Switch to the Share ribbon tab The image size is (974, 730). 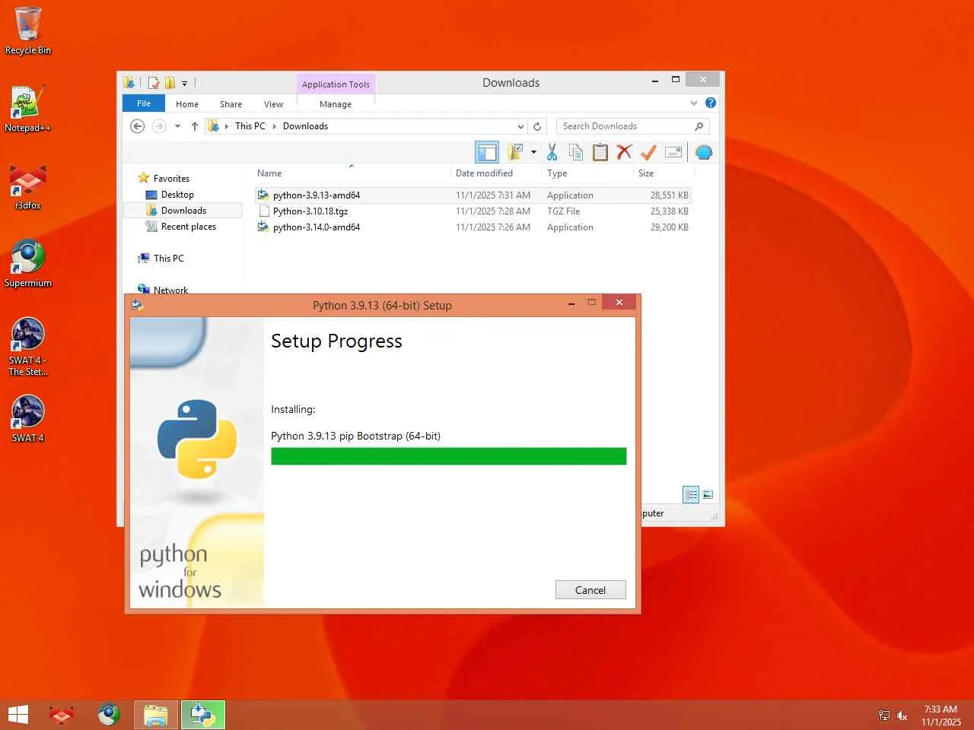(x=231, y=104)
